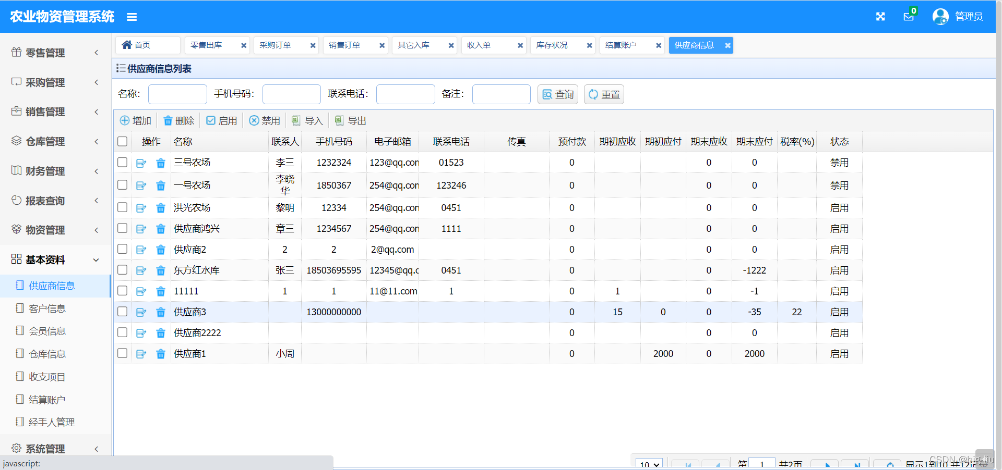This screenshot has width=1002, height=470.
Task: Close the 零售出库 tab
Action: point(244,45)
